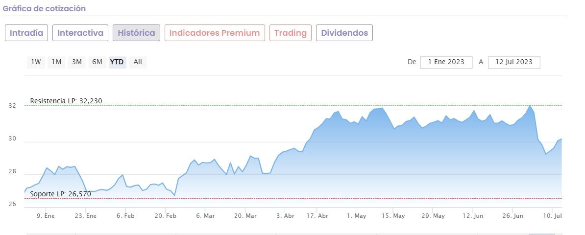The height and width of the screenshot is (235, 585).
Task: Click the 3. Abr date marker on axis
Action: pyautogui.click(x=285, y=216)
